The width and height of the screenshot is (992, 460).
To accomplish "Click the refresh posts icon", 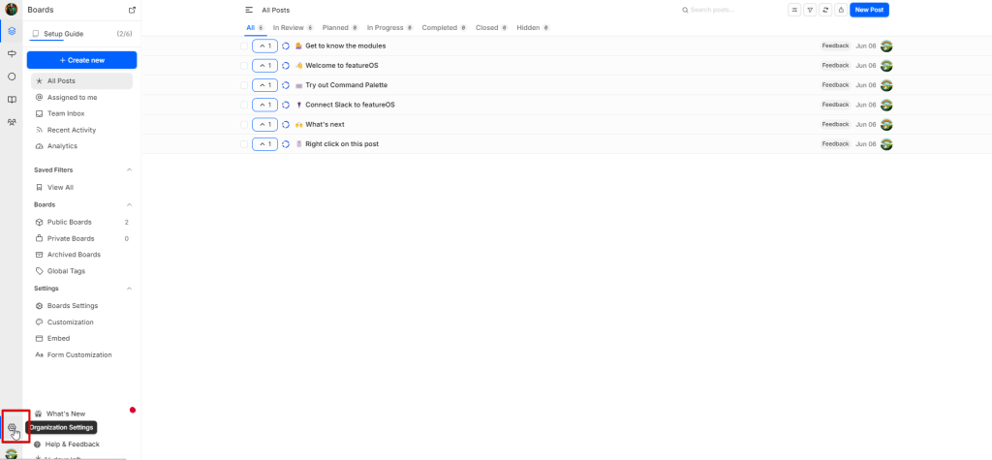I will [824, 10].
